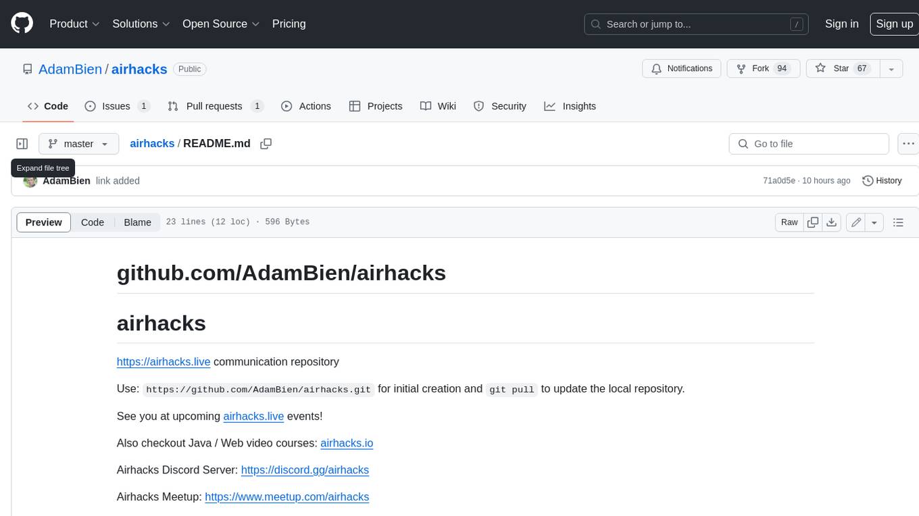Select the Preview view
Screen dimensions: 919x516
[x=44, y=222]
